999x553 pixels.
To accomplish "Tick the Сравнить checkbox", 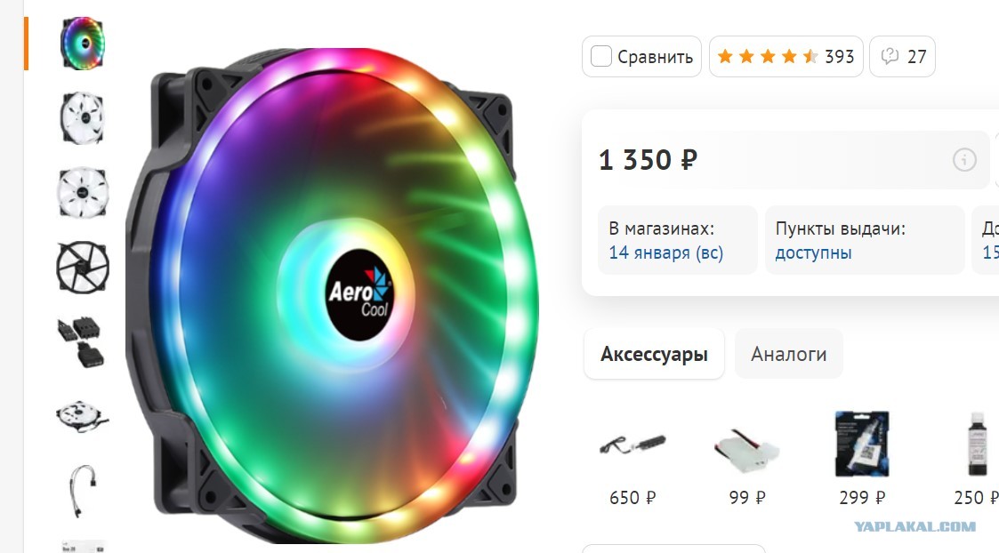I will coord(600,57).
